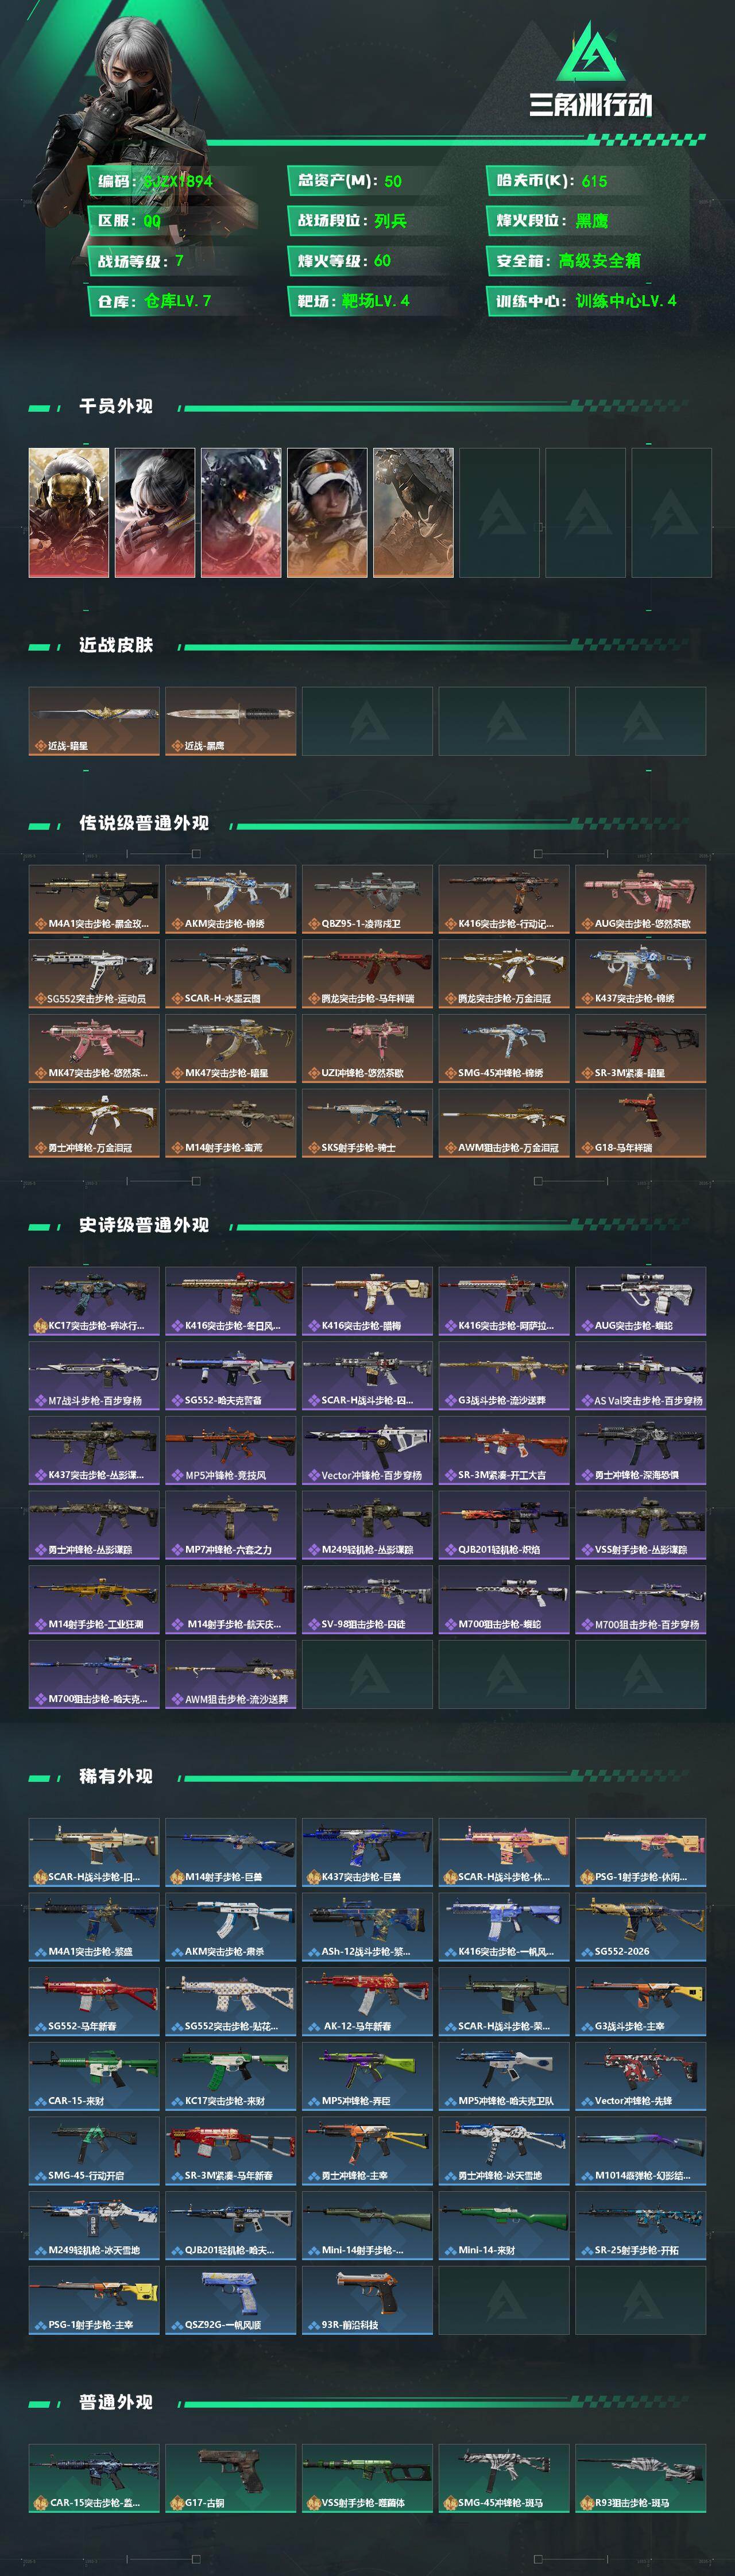
Task: Click the 哈夫币(K) 615 value
Action: click(594, 181)
